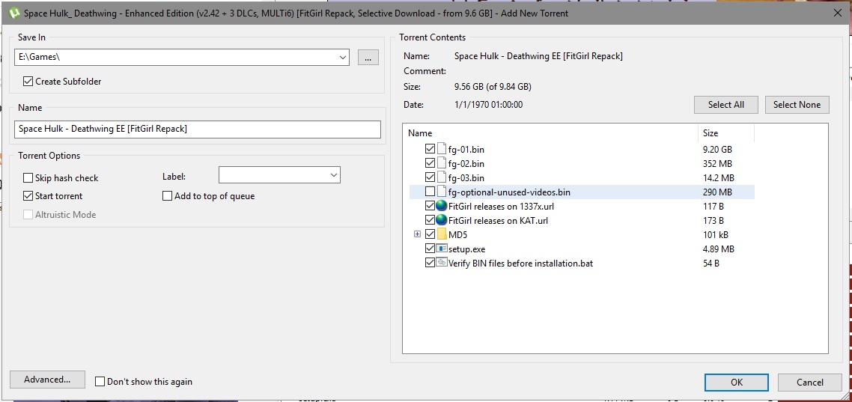Click the setup.exe application icon
Screen dimensions: 852x402
(442, 249)
